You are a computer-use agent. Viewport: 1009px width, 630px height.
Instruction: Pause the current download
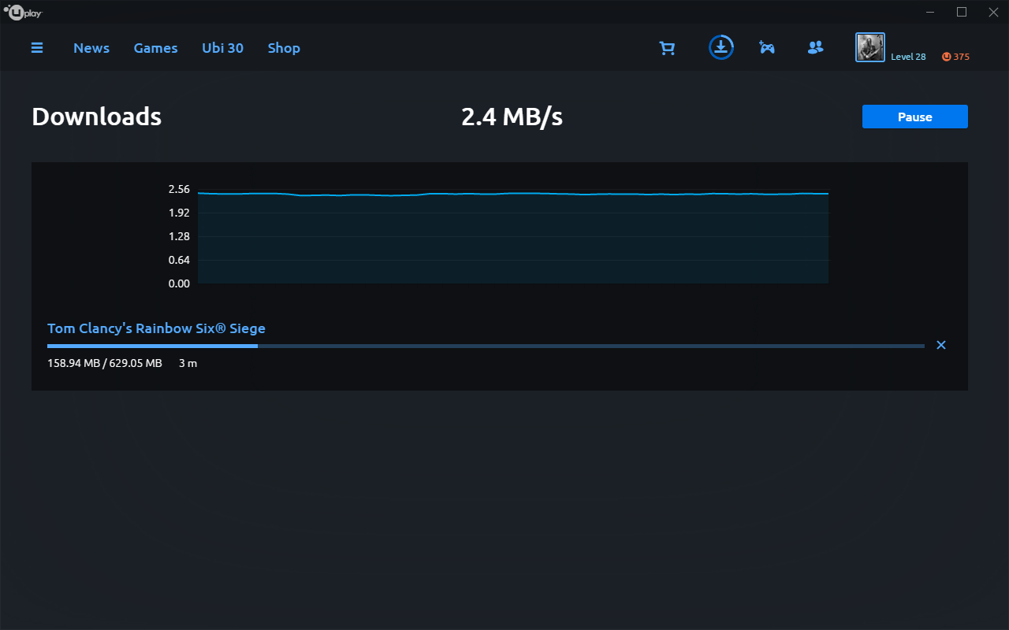(x=915, y=117)
